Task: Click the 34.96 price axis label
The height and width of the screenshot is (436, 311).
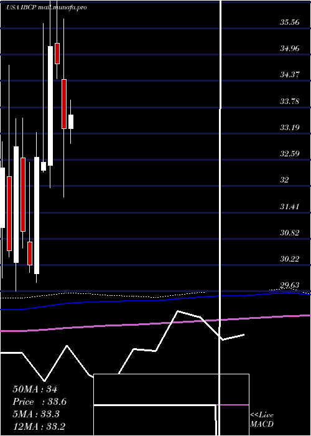Action: click(x=289, y=49)
